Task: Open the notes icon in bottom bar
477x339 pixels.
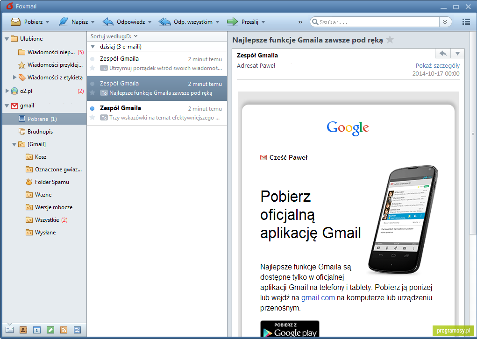Action: click(50, 330)
